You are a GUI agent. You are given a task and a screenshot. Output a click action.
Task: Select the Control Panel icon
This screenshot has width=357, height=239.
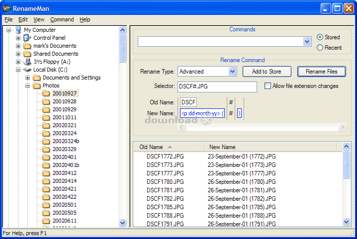pyautogui.click(x=27, y=38)
